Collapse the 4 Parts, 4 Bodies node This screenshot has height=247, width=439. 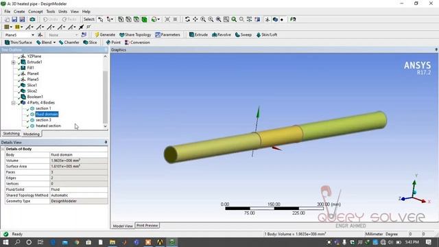(x=13, y=103)
